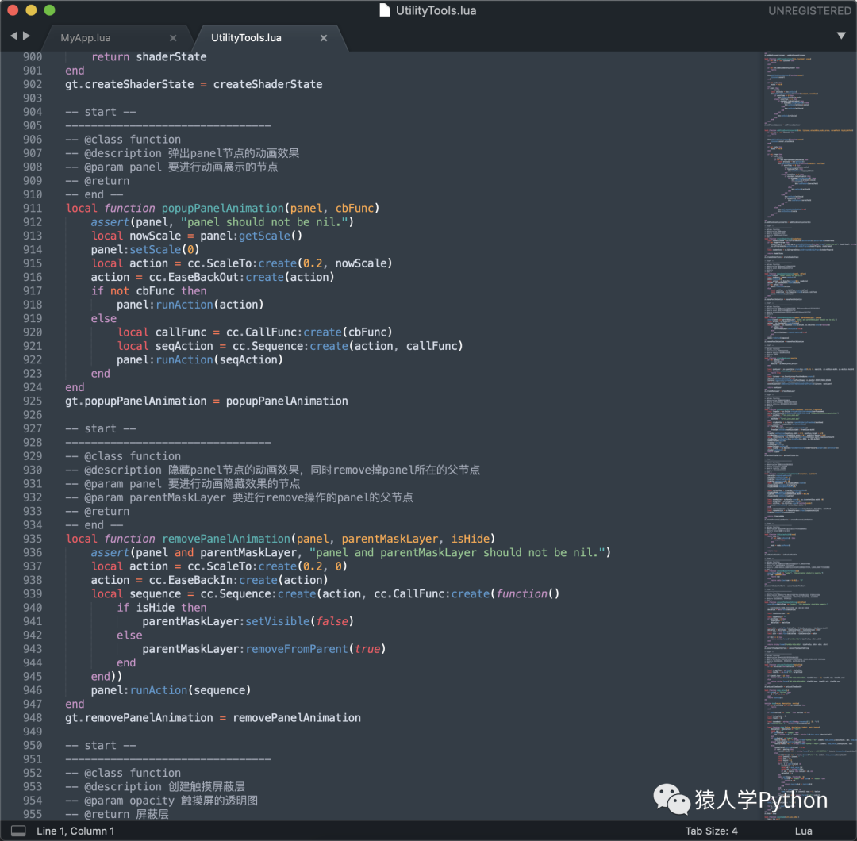Click the popupPanelAnimation function name on line 911
857x841 pixels.
(222, 208)
